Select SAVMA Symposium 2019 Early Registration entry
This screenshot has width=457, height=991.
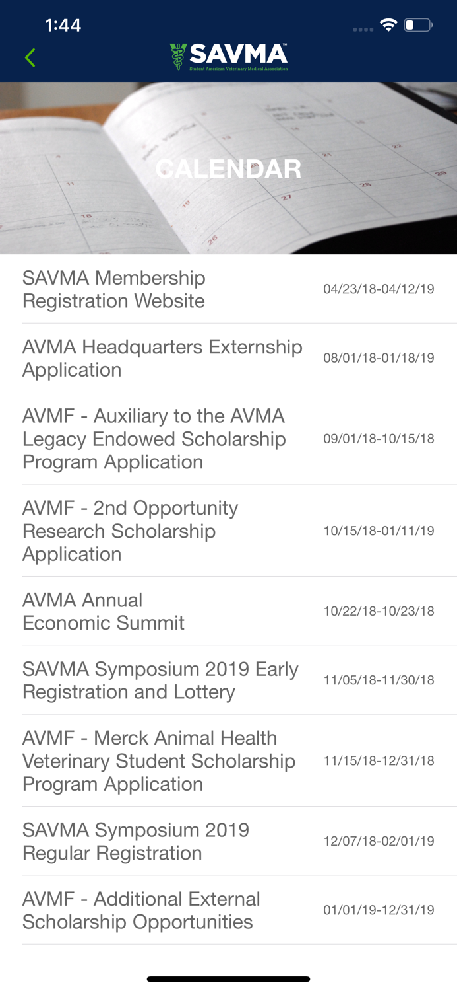click(x=160, y=680)
